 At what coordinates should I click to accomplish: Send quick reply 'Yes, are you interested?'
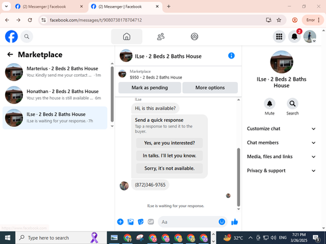(170, 143)
